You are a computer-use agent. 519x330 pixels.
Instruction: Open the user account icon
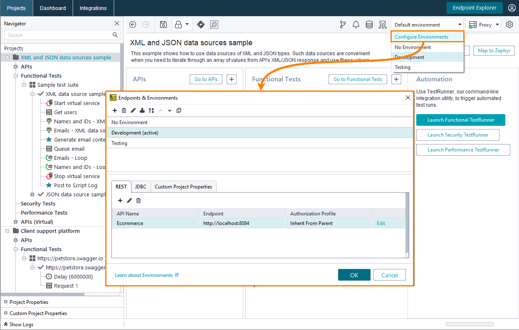click(512, 8)
